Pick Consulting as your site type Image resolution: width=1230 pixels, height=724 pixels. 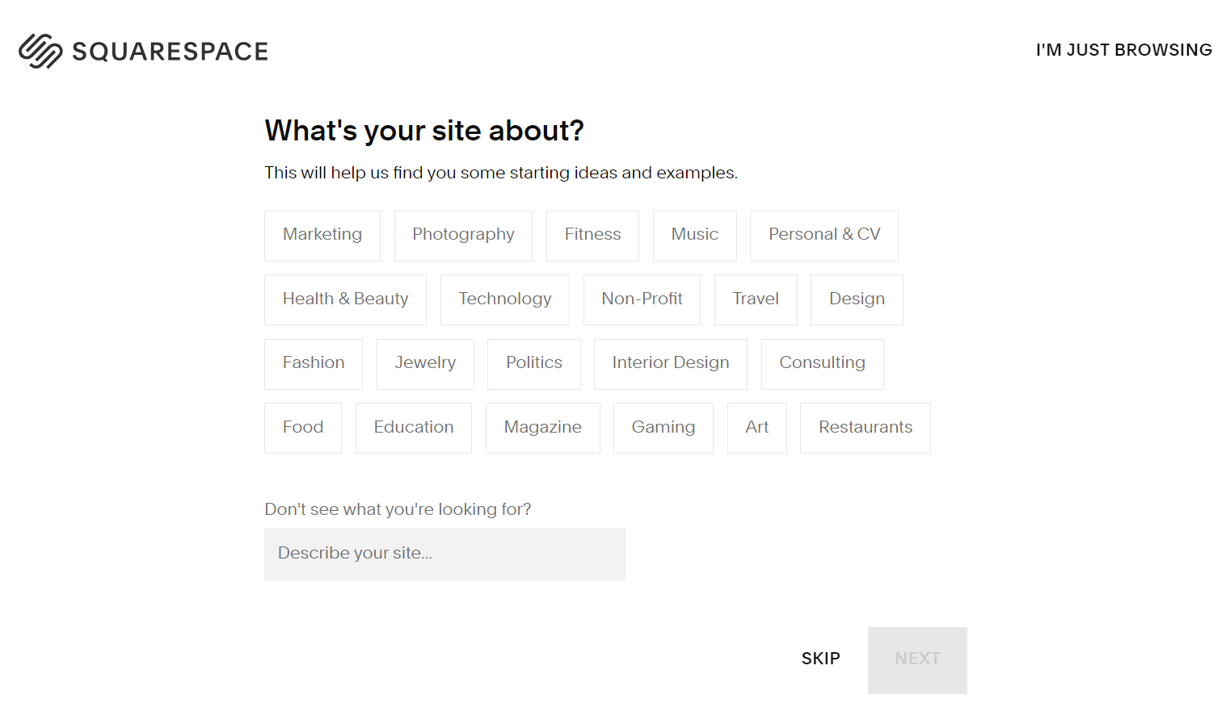click(x=822, y=363)
